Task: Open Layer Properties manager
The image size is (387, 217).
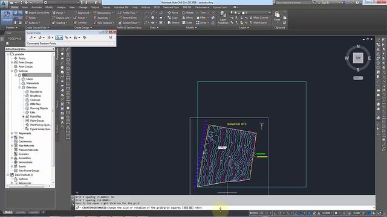Action: (x=223, y=17)
